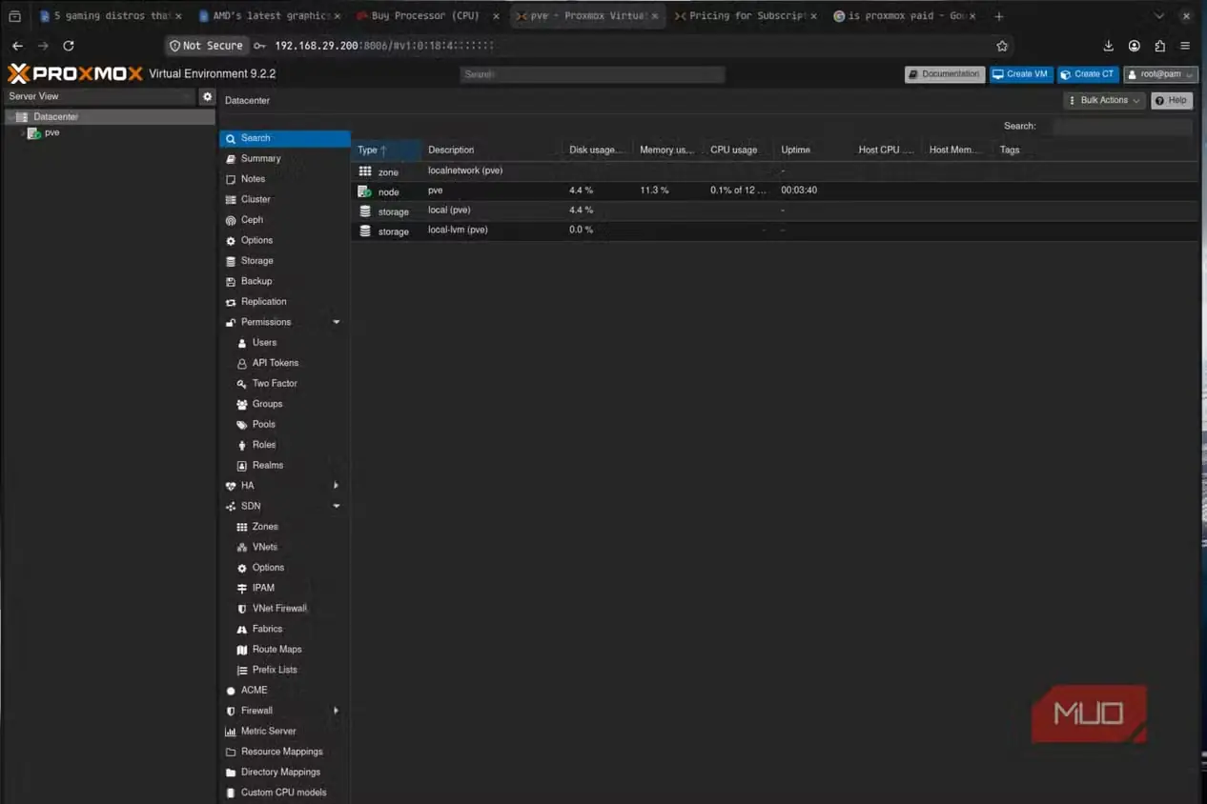Click the Help button

pyautogui.click(x=1172, y=100)
